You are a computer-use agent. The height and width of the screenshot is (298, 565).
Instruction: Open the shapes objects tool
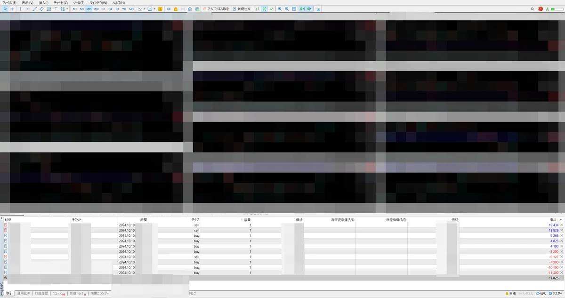[63, 9]
